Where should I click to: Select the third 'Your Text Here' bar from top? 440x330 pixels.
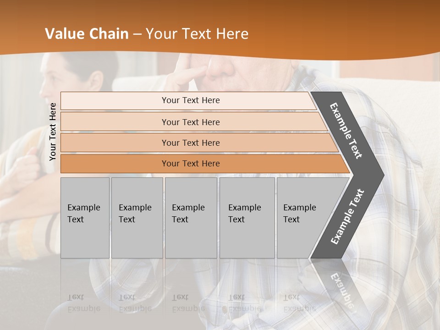click(190, 143)
